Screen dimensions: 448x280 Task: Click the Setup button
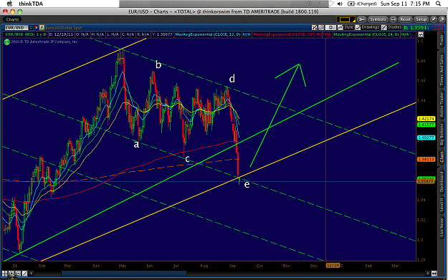click(x=421, y=19)
